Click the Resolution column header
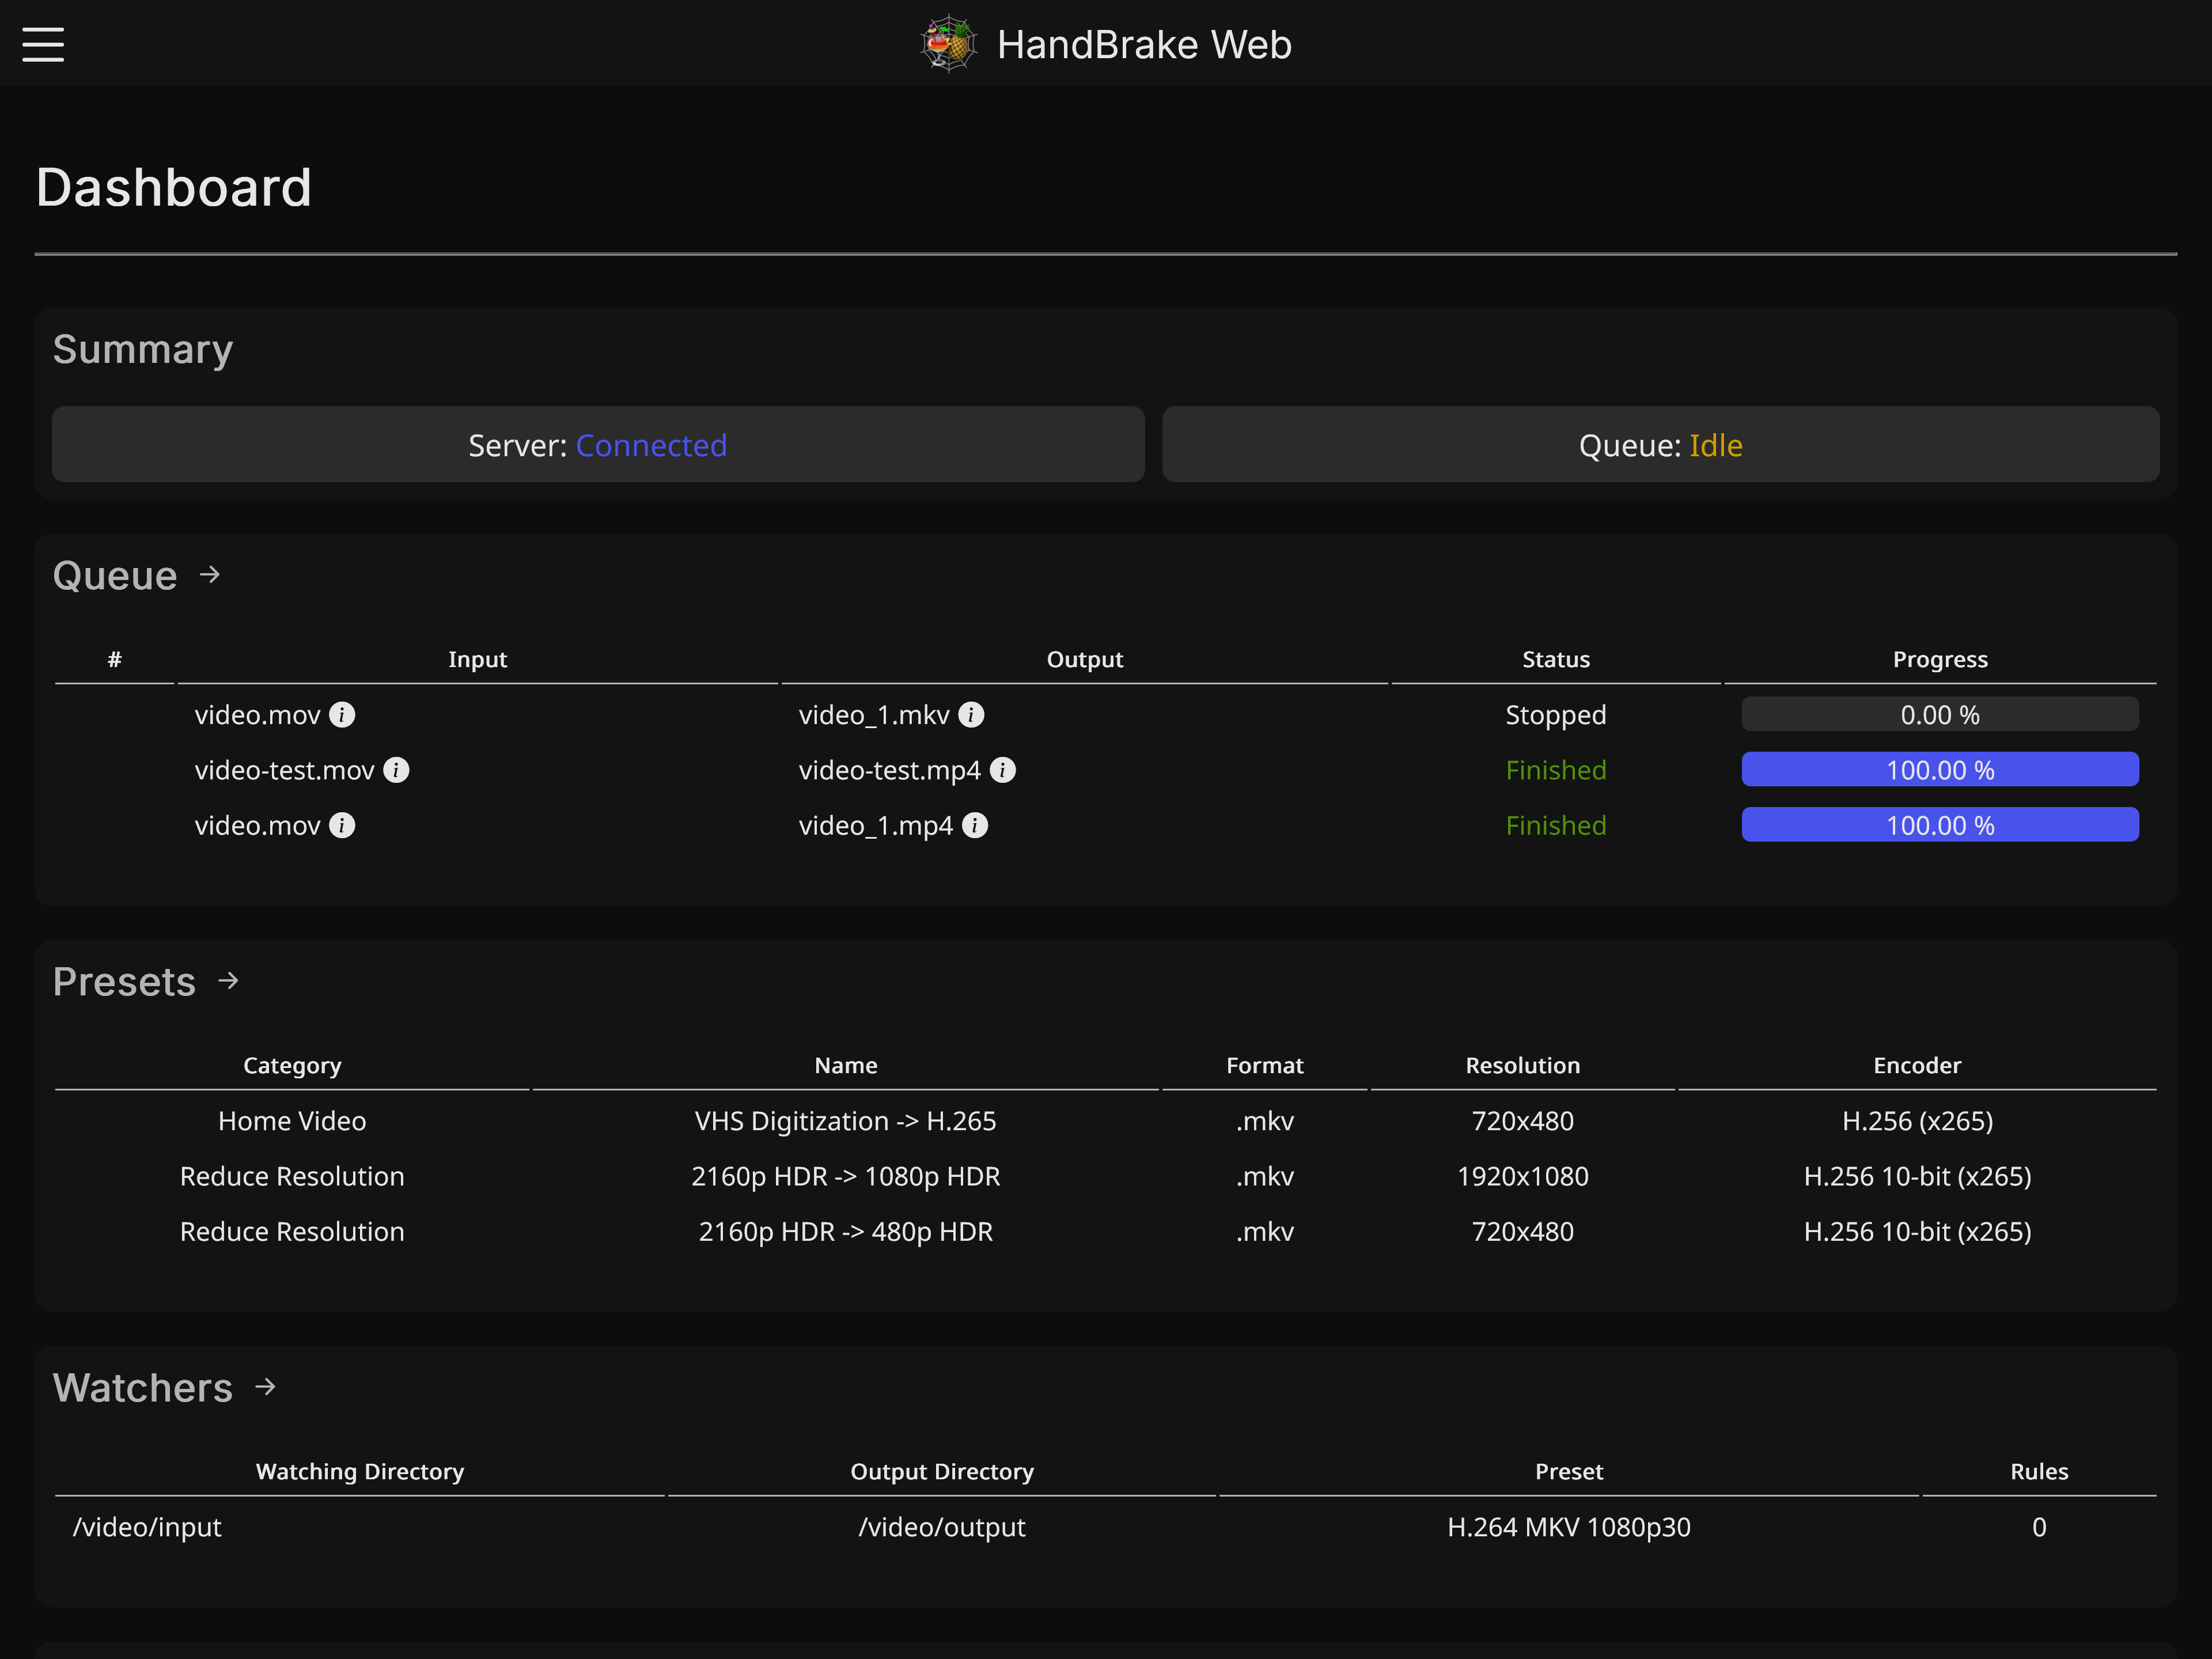Viewport: 2212px width, 1659px height. [x=1522, y=1065]
